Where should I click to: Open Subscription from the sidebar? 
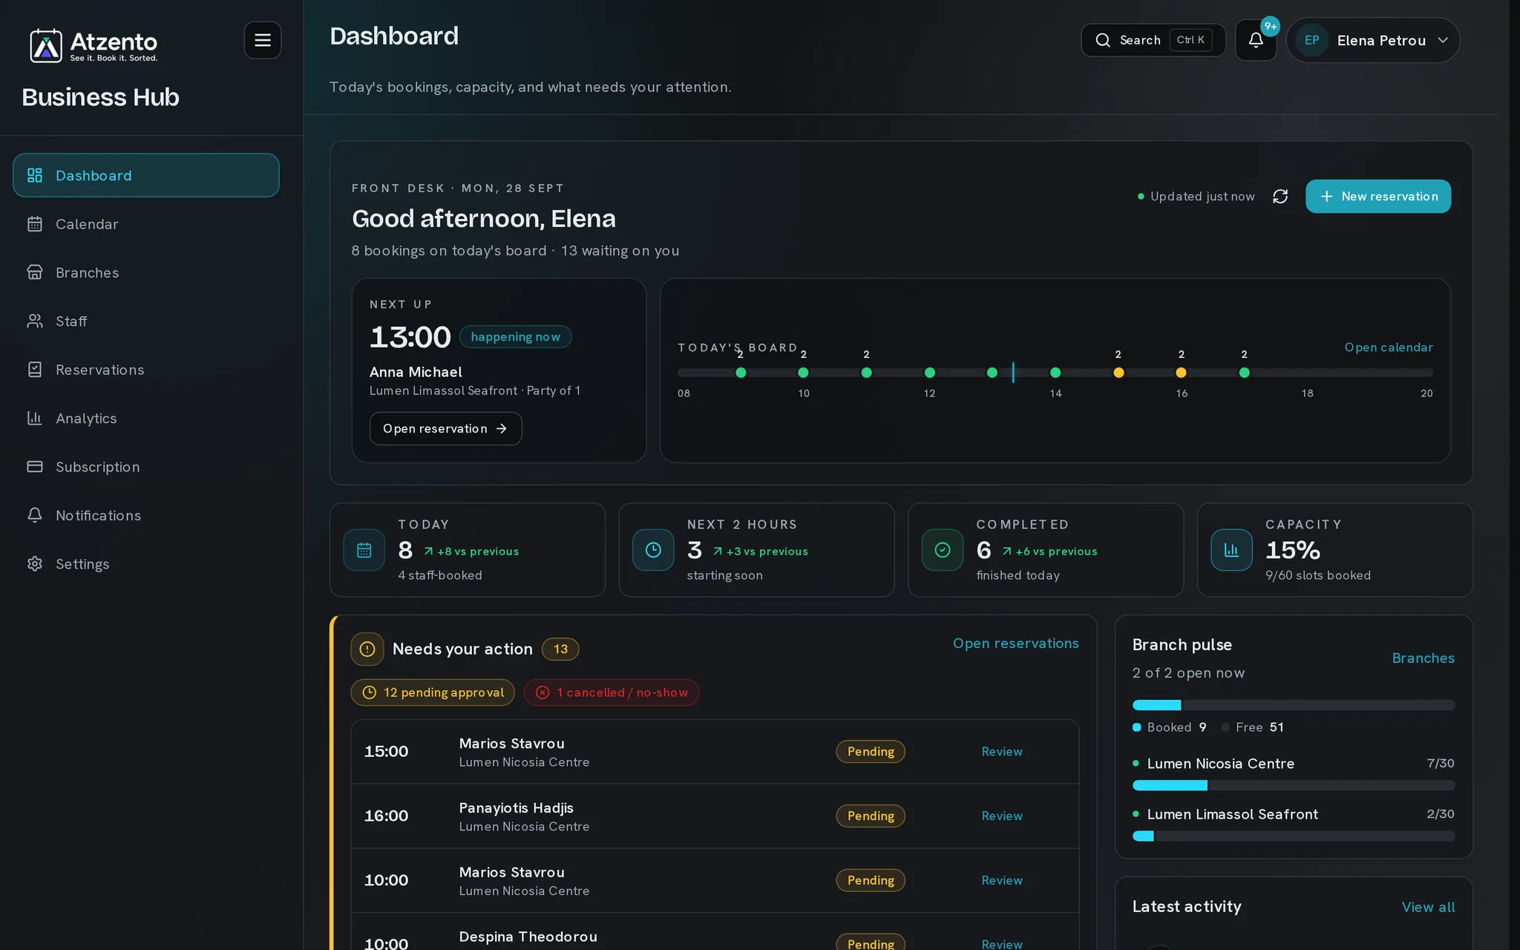tap(146, 467)
